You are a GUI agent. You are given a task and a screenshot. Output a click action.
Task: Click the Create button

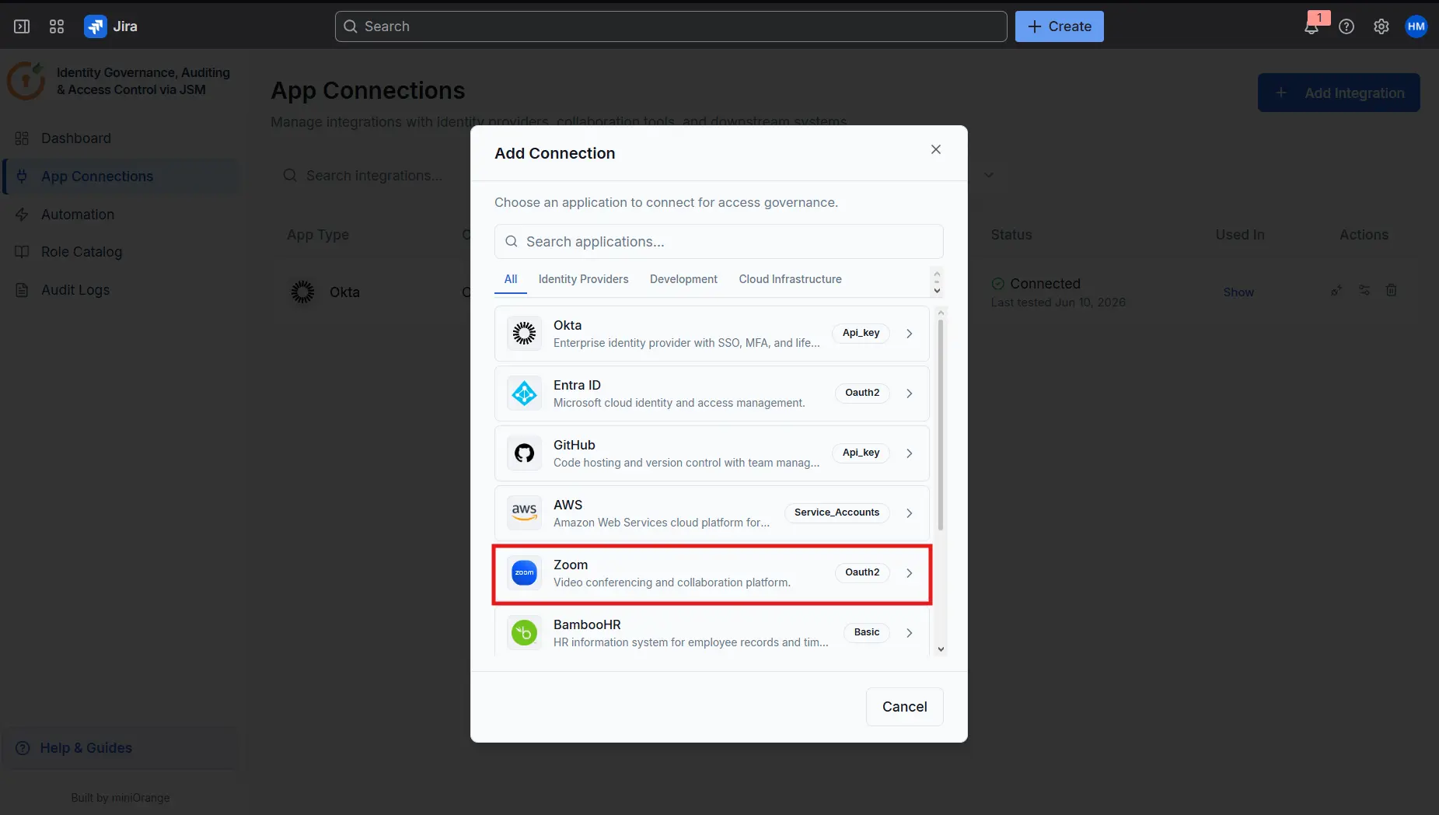pyautogui.click(x=1059, y=26)
